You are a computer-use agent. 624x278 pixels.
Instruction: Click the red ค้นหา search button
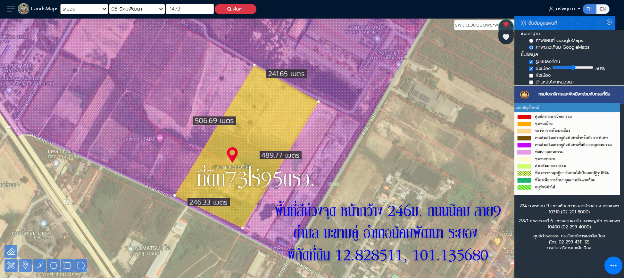(235, 9)
